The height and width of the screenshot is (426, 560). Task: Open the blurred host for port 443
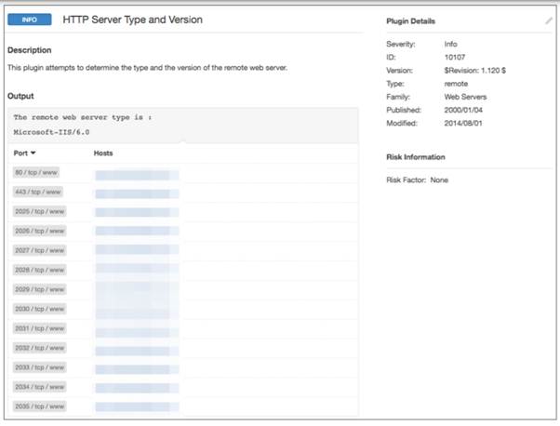point(137,193)
